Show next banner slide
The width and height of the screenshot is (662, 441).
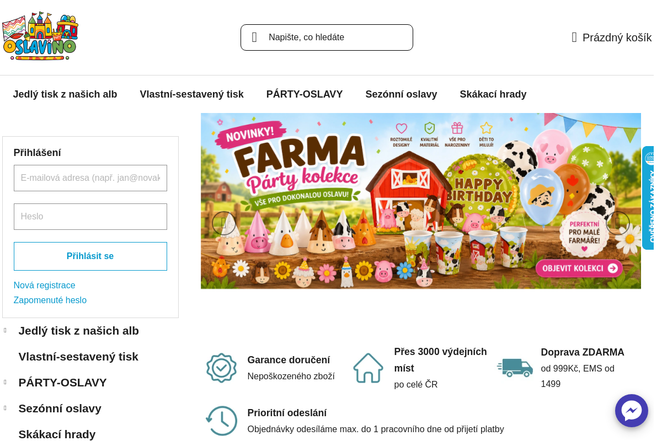[x=618, y=223]
